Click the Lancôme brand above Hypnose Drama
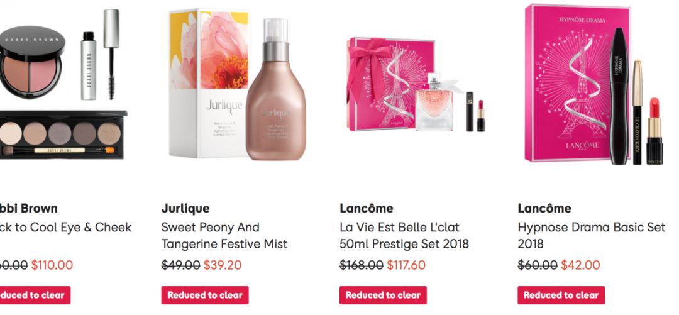Image resolution: width=679 pixels, height=315 pixels. (x=544, y=208)
